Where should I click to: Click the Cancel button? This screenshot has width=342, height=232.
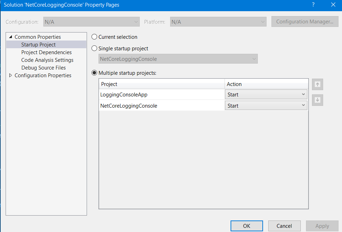click(284, 226)
